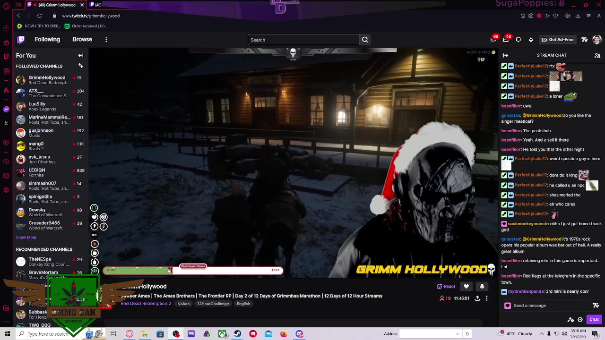Open the Following tab

click(x=47, y=39)
